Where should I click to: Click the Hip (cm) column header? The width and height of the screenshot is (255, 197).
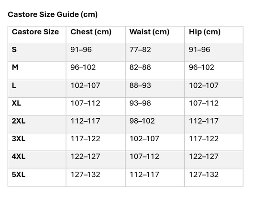click(205, 32)
